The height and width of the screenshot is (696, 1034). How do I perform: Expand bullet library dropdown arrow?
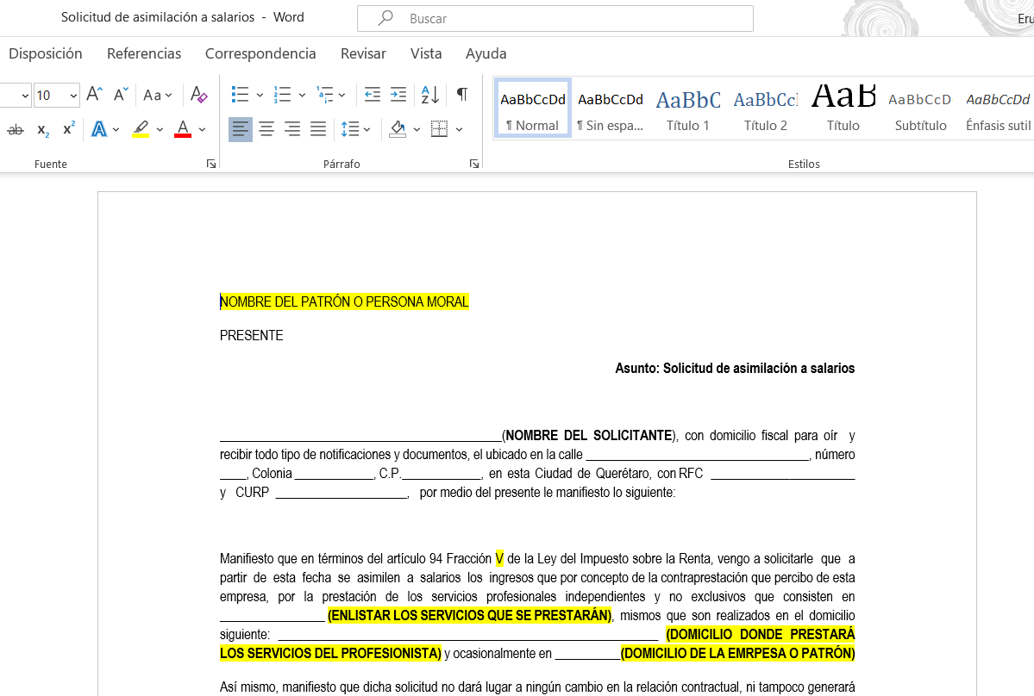260,96
